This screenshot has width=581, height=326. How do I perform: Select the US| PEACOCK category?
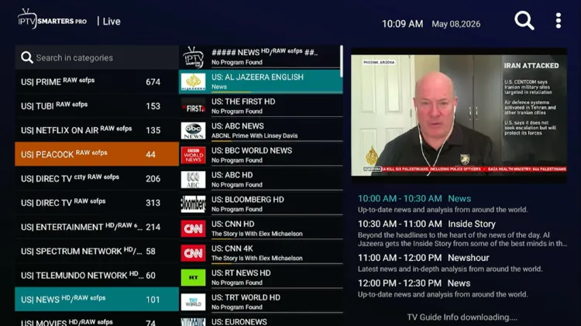(x=97, y=154)
